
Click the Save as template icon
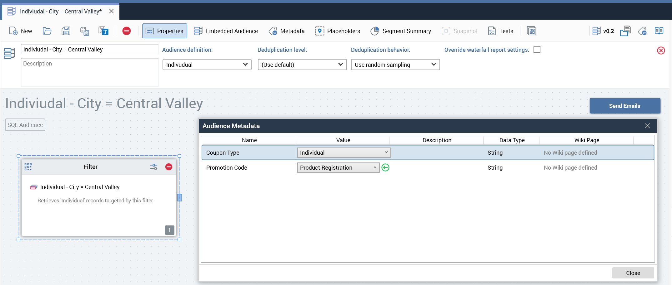pos(103,31)
